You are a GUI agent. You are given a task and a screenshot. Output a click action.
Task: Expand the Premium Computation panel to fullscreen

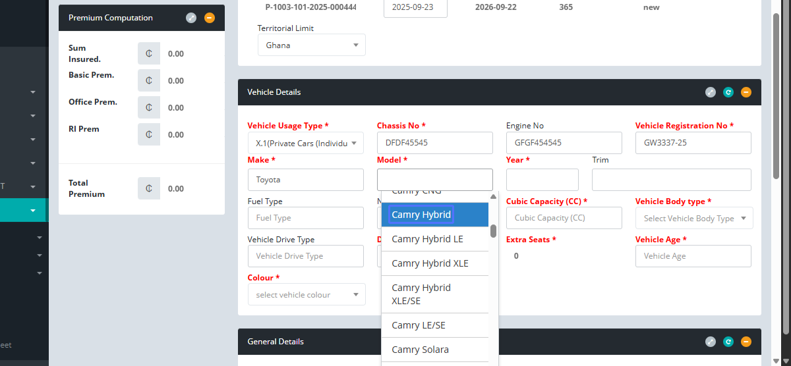pyautogui.click(x=191, y=18)
